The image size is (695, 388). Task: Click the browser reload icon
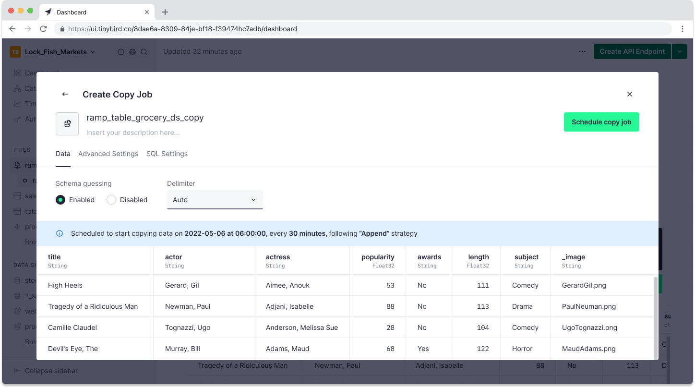coord(43,29)
